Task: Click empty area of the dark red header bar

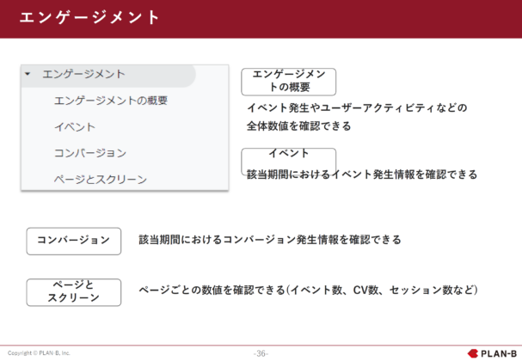Action: point(344,18)
